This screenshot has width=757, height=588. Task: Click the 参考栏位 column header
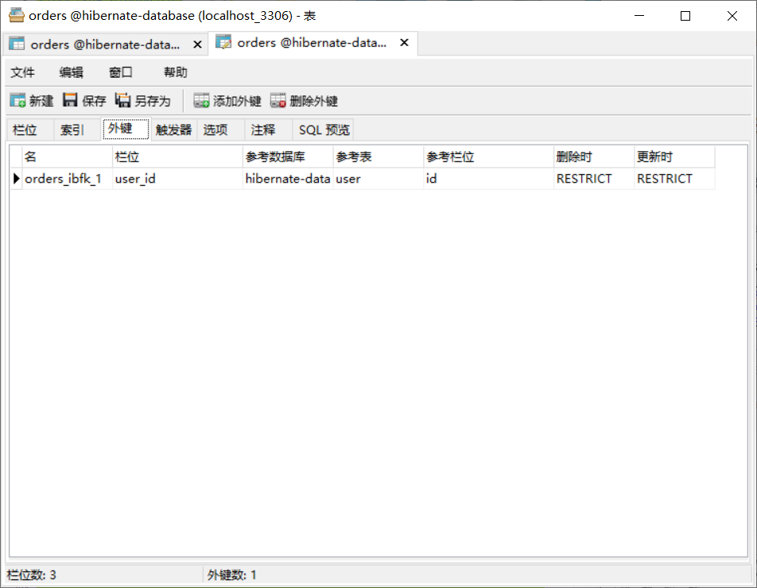pos(489,157)
